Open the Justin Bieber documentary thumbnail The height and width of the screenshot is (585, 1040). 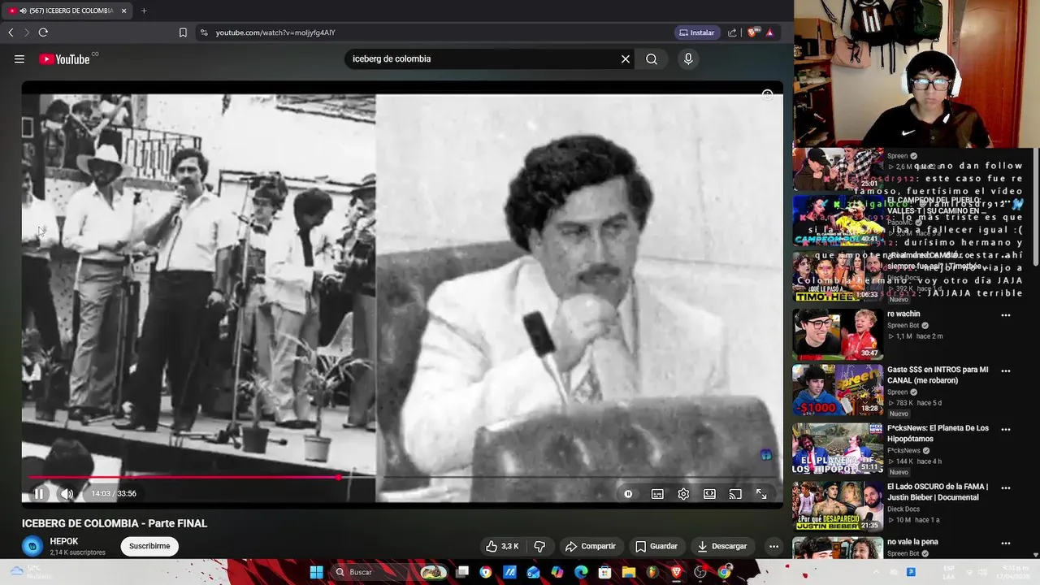tap(838, 506)
